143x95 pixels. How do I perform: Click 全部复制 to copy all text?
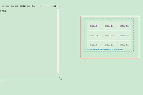point(23,6)
